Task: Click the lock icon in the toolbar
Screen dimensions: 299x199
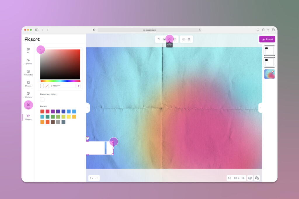Action: click(164, 39)
